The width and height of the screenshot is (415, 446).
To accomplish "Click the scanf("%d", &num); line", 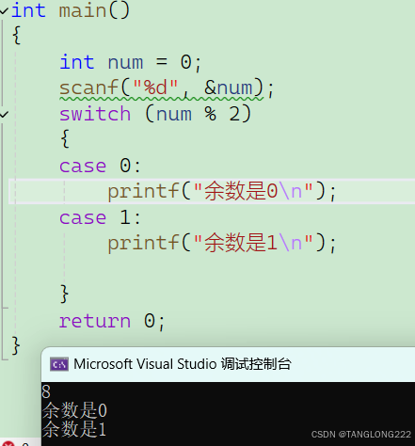I will point(167,88).
